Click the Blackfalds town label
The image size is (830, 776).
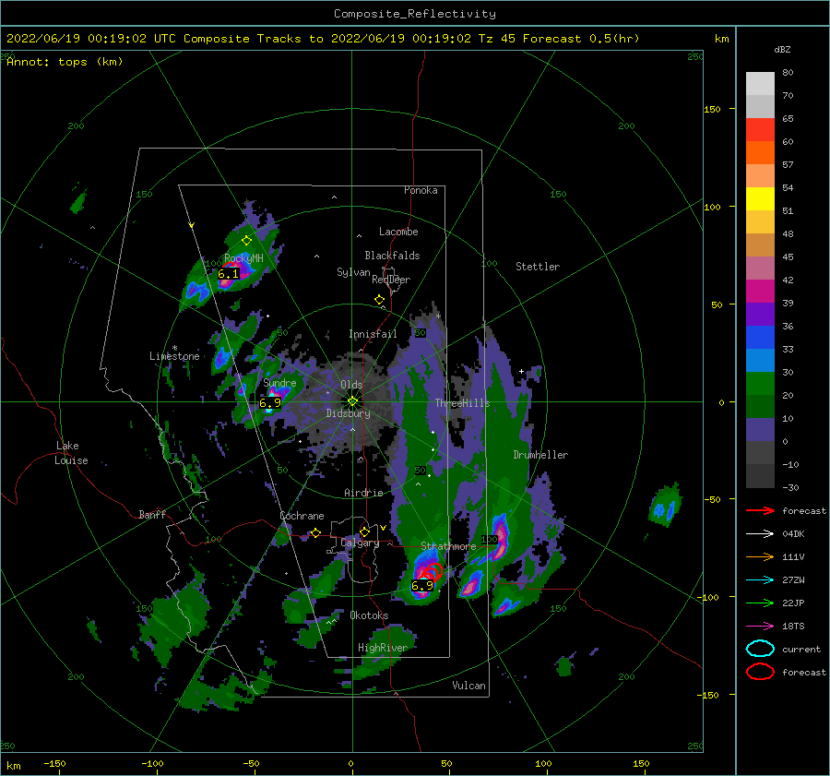[392, 256]
